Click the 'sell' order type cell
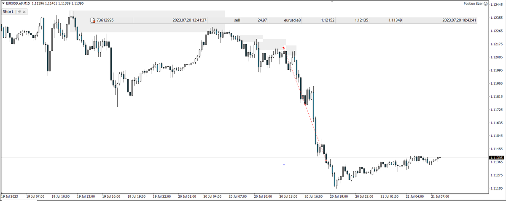506x201 pixels. [x=237, y=20]
